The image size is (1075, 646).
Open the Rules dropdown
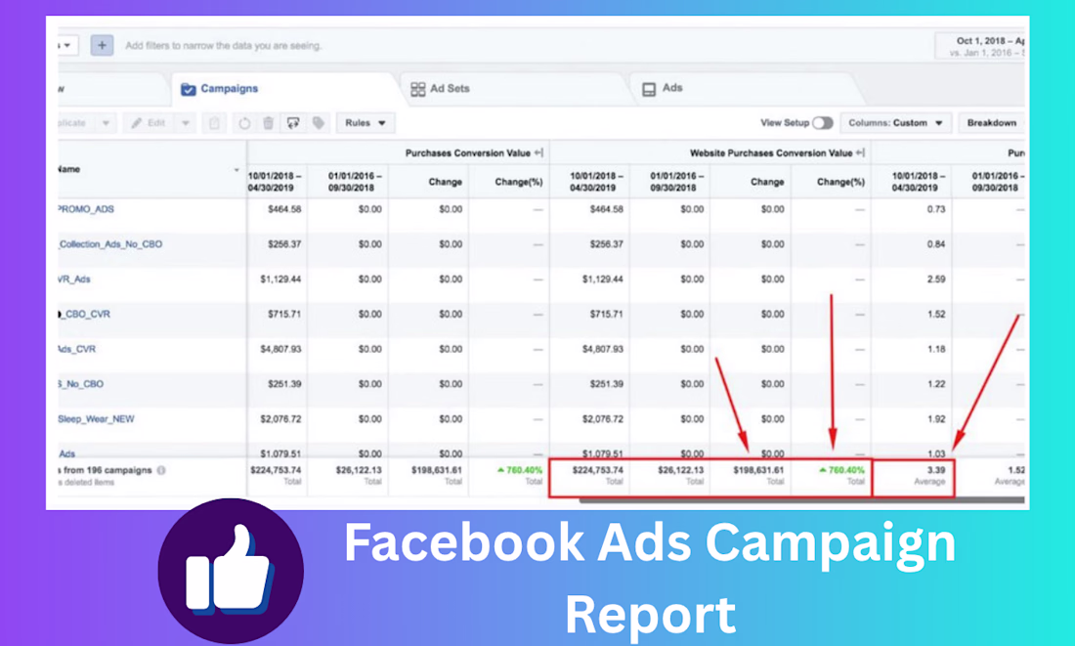365,123
